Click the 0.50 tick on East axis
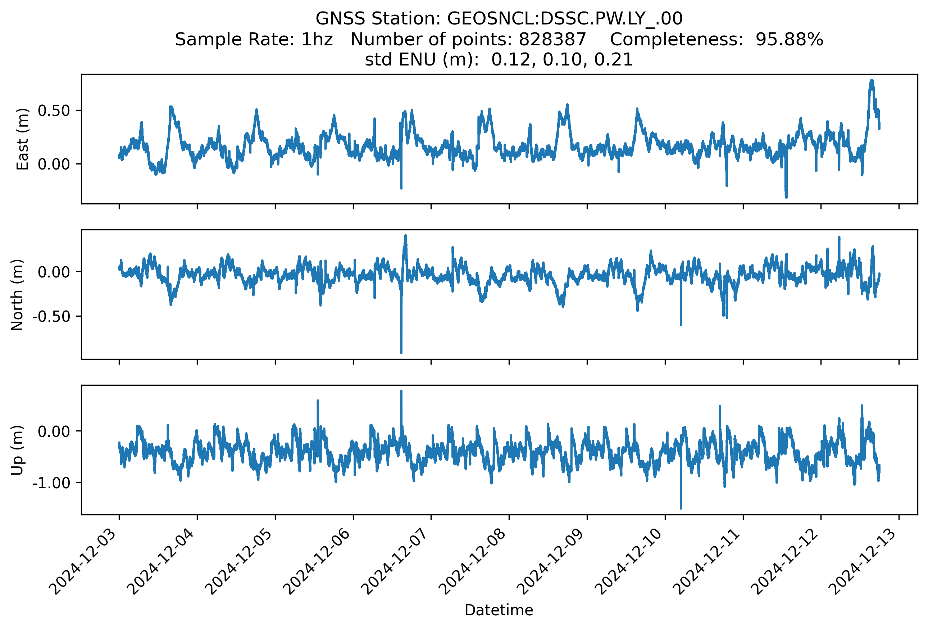This screenshot has height=629, width=928. click(x=54, y=110)
